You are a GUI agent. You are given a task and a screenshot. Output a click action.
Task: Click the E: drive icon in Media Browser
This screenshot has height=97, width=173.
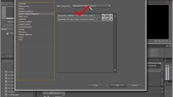(x=6, y=78)
